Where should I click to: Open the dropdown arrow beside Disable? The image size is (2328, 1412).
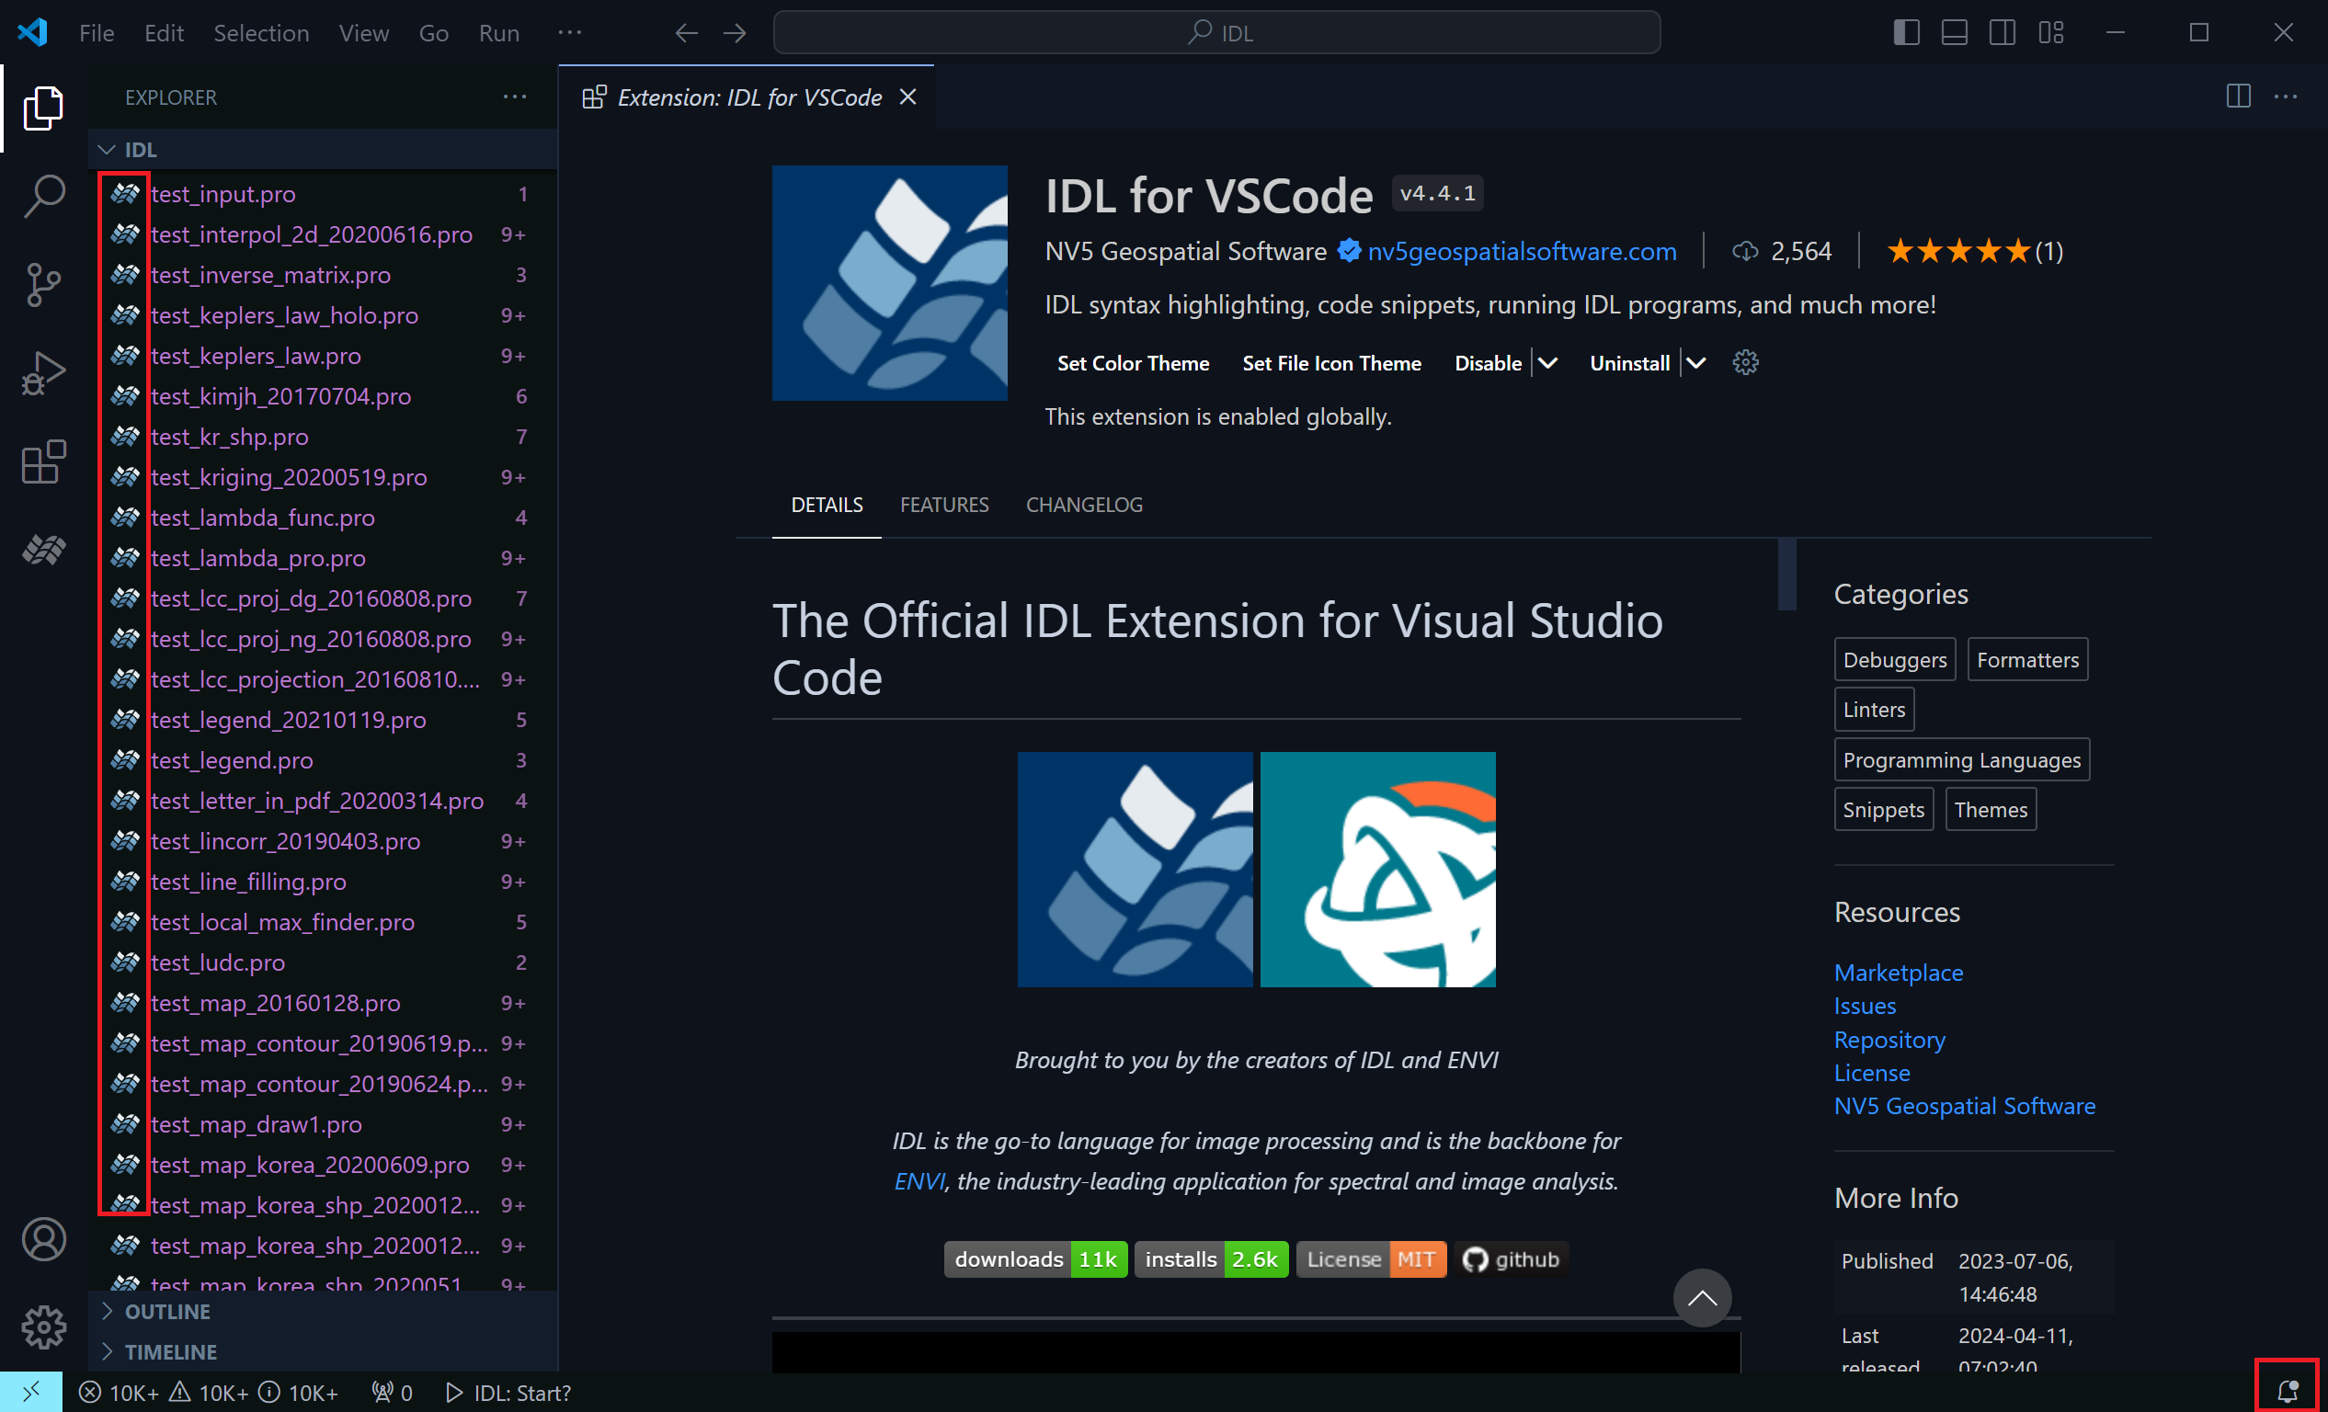pos(1547,363)
